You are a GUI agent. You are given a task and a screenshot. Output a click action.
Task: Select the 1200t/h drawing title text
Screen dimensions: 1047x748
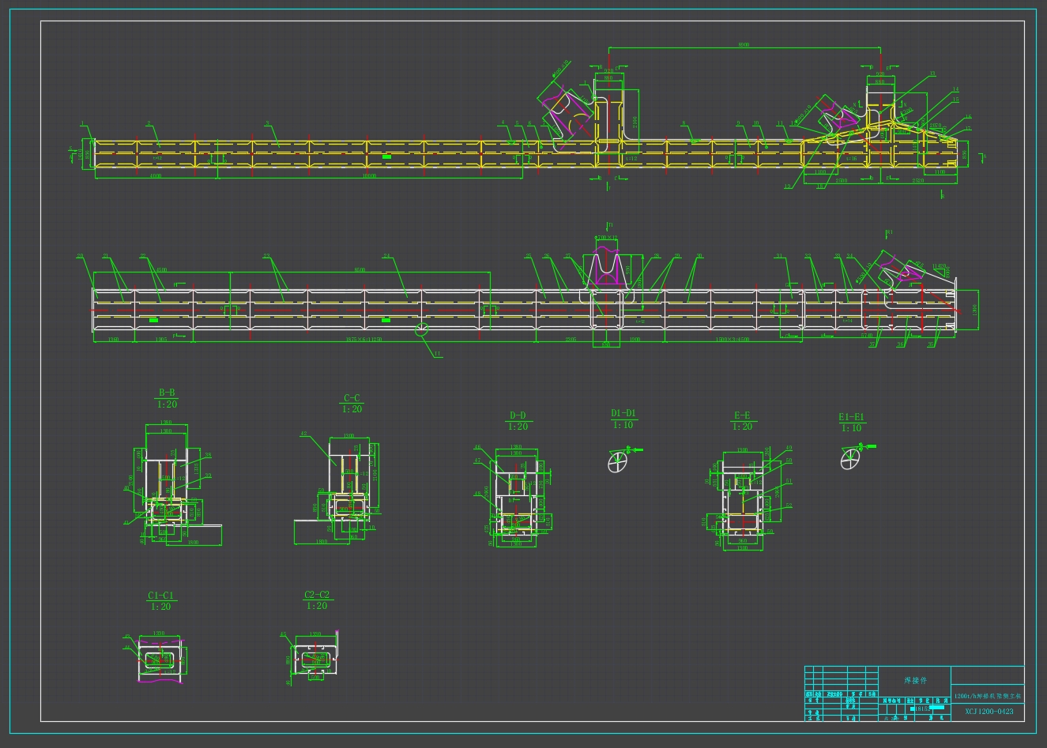coord(988,697)
